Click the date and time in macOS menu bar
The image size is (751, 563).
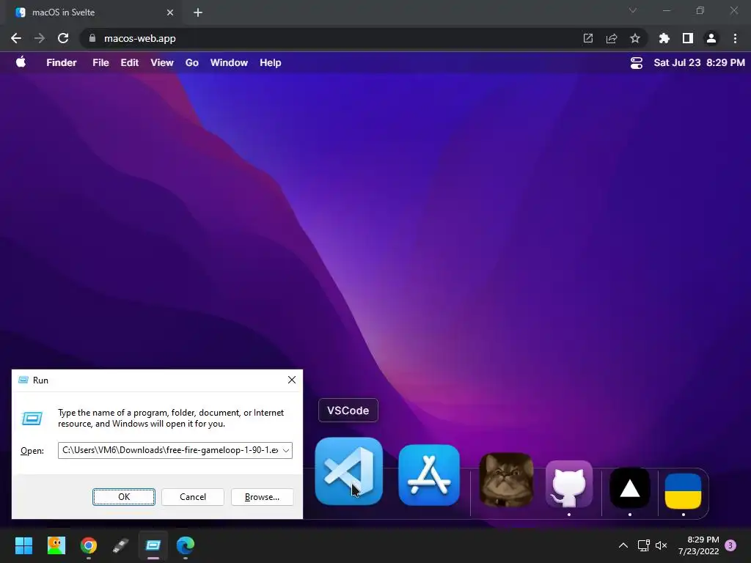699,63
